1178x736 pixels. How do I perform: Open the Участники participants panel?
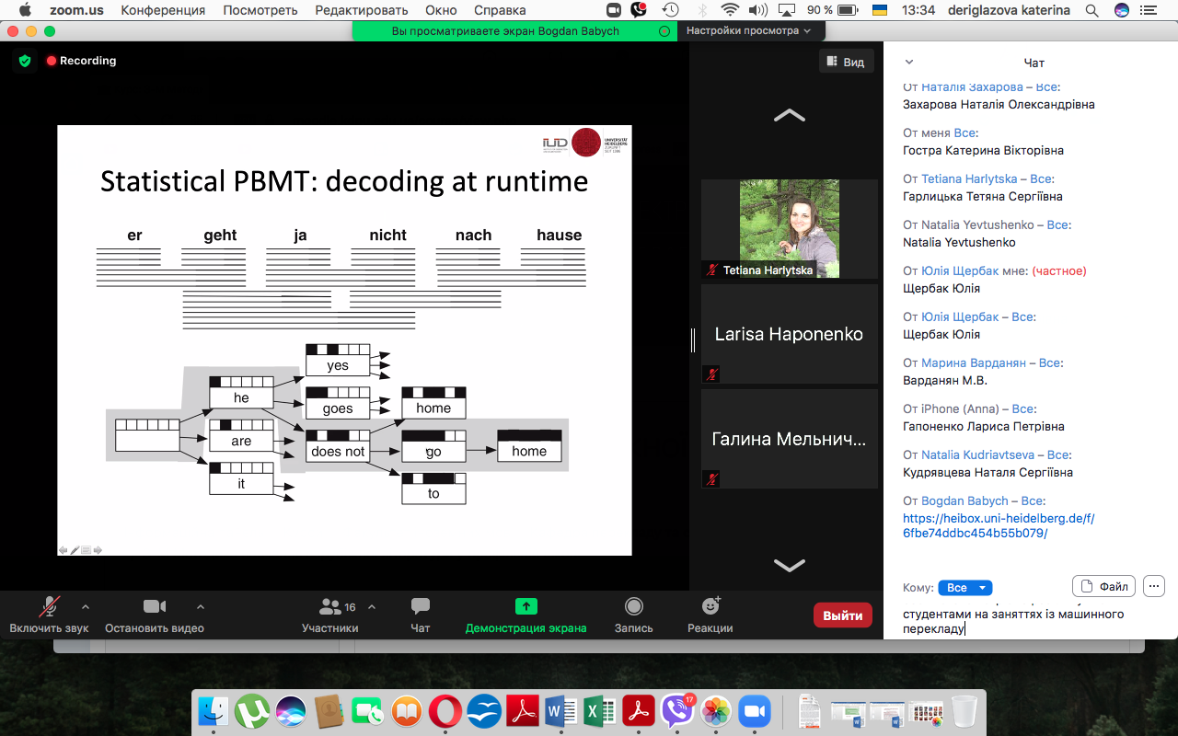pos(329,615)
